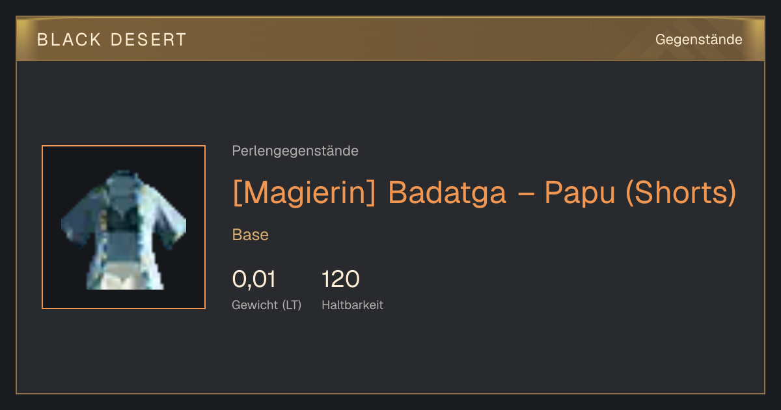Click the Base grade label
Image resolution: width=781 pixels, height=410 pixels.
coord(251,235)
